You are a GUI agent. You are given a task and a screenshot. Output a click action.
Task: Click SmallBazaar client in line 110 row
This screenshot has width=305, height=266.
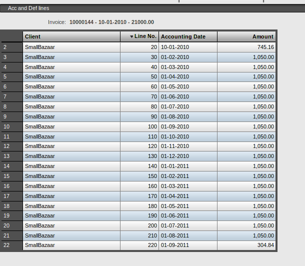pos(71,136)
